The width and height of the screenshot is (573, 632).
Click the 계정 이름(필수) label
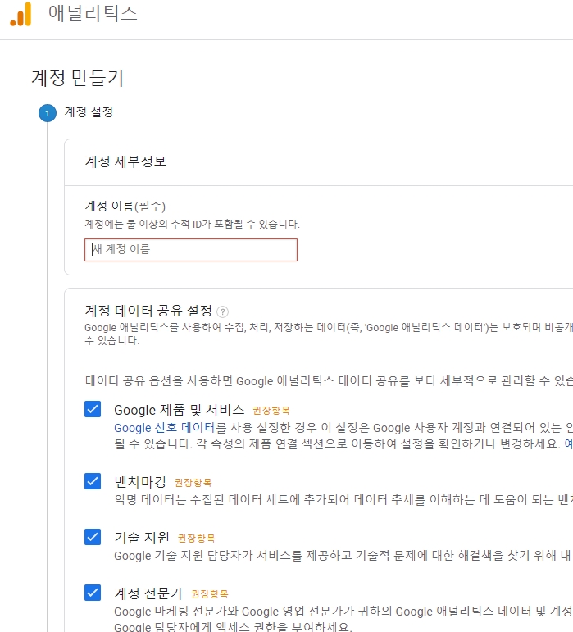tap(125, 207)
